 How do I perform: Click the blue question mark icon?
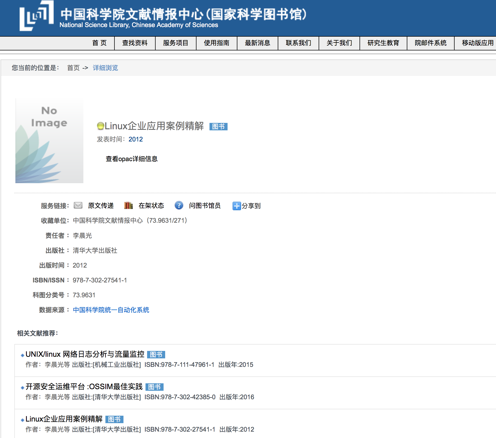pyautogui.click(x=179, y=205)
